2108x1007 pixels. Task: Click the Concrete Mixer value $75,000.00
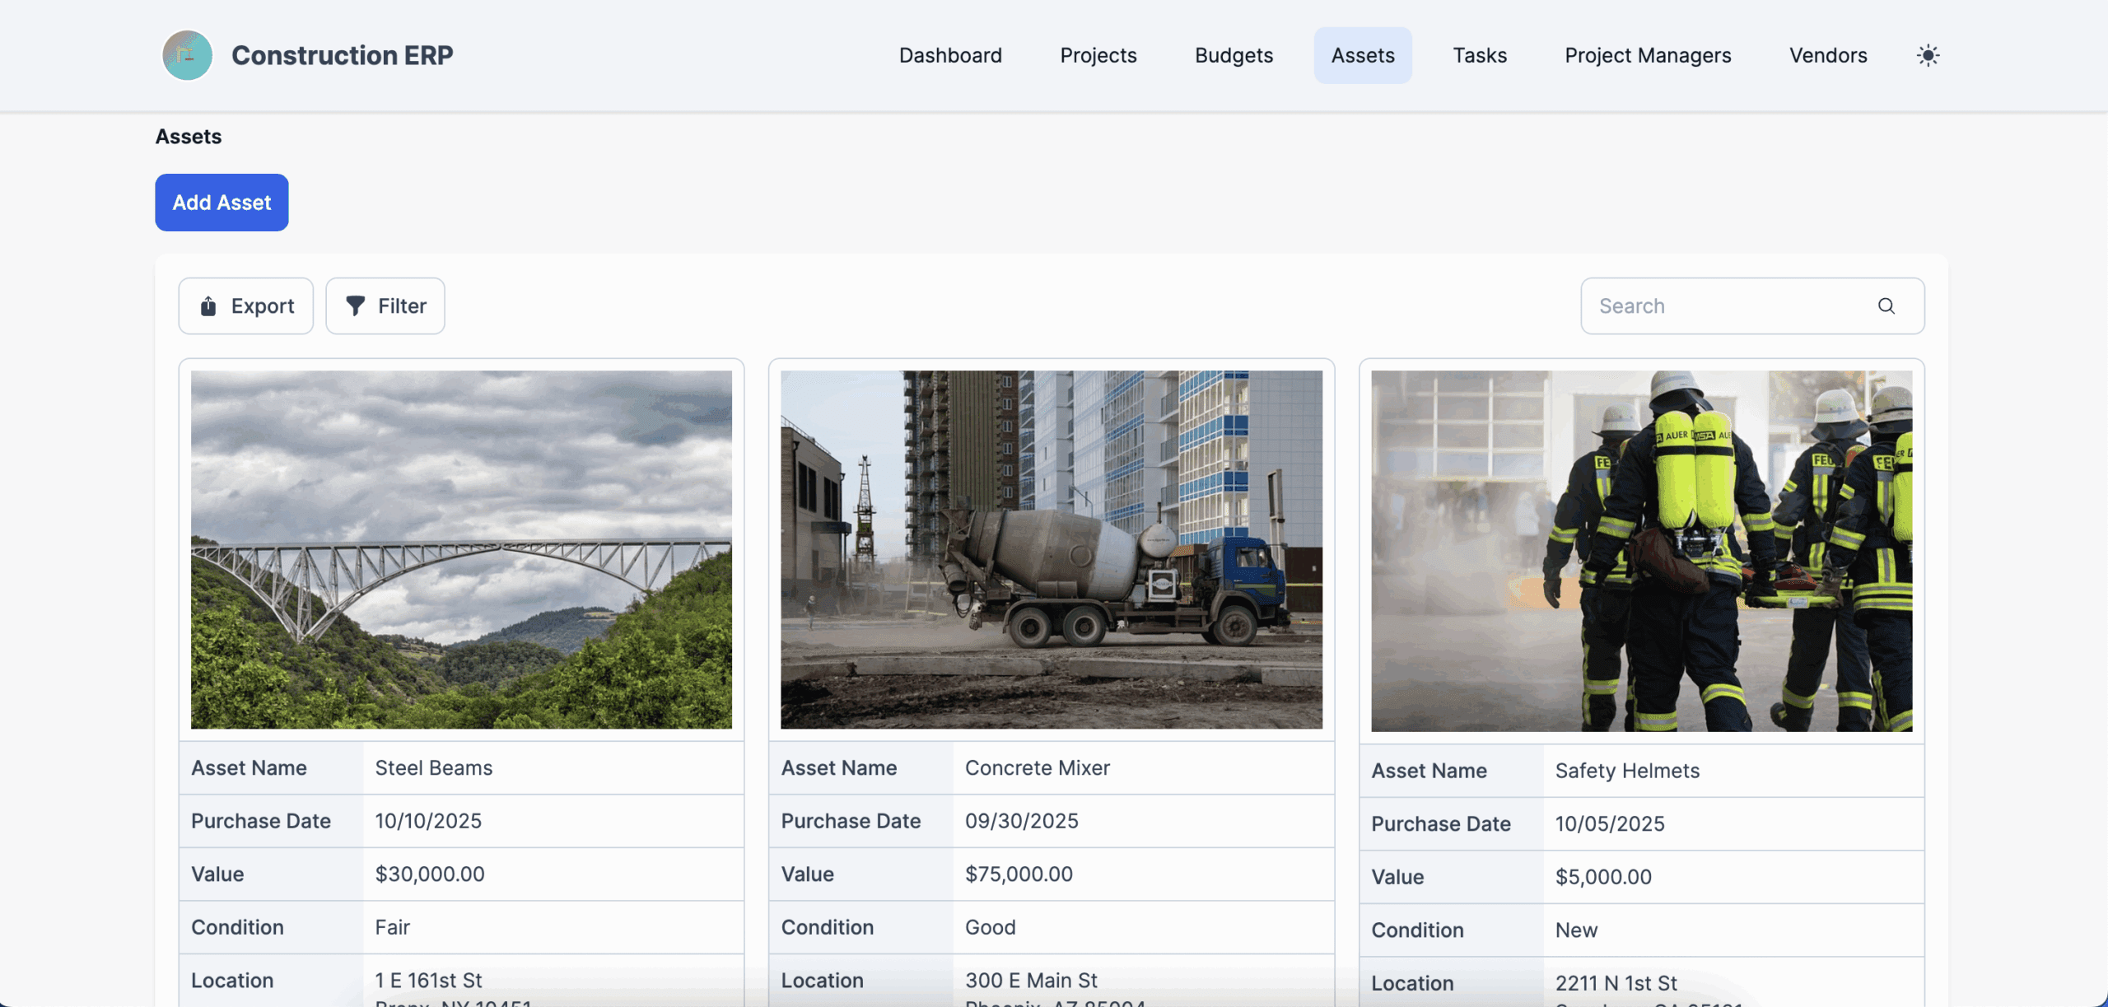pos(1019,874)
